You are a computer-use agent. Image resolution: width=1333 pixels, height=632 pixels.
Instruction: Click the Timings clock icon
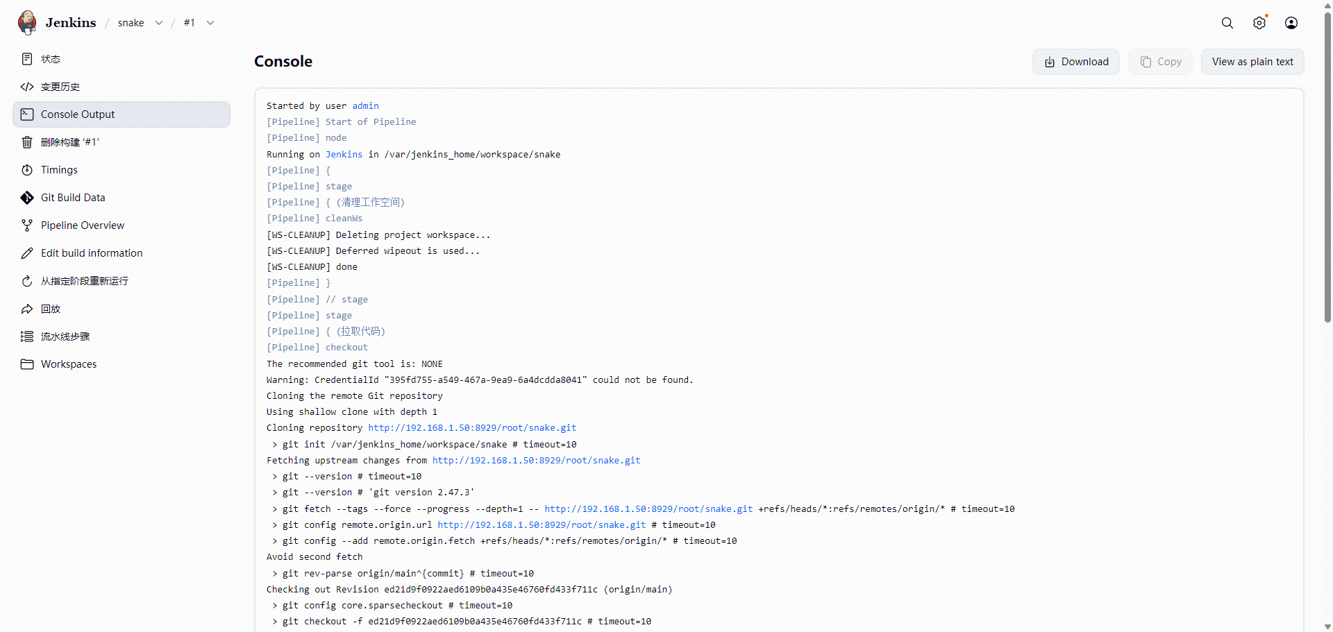coord(27,170)
